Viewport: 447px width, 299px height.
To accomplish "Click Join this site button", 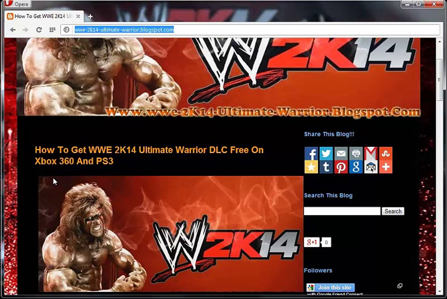I will tap(331, 287).
